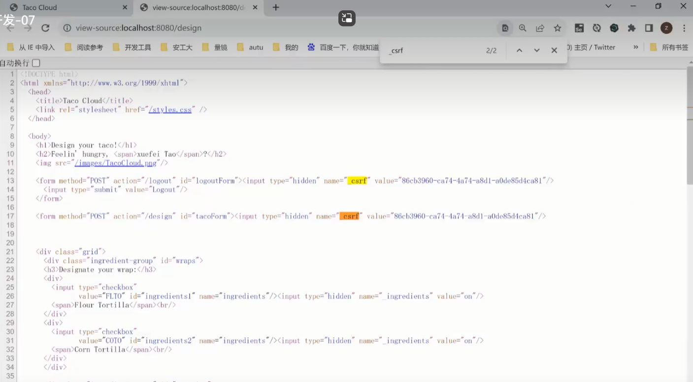Viewport: 693px width, 382px height.
Task: Close the find bar
Action: click(x=554, y=50)
